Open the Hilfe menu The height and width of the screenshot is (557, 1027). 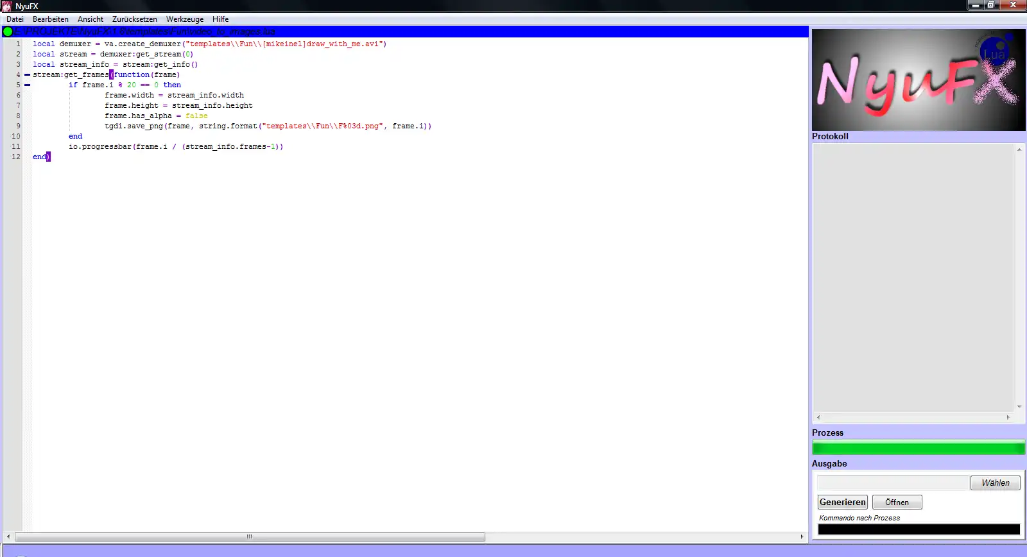click(221, 19)
